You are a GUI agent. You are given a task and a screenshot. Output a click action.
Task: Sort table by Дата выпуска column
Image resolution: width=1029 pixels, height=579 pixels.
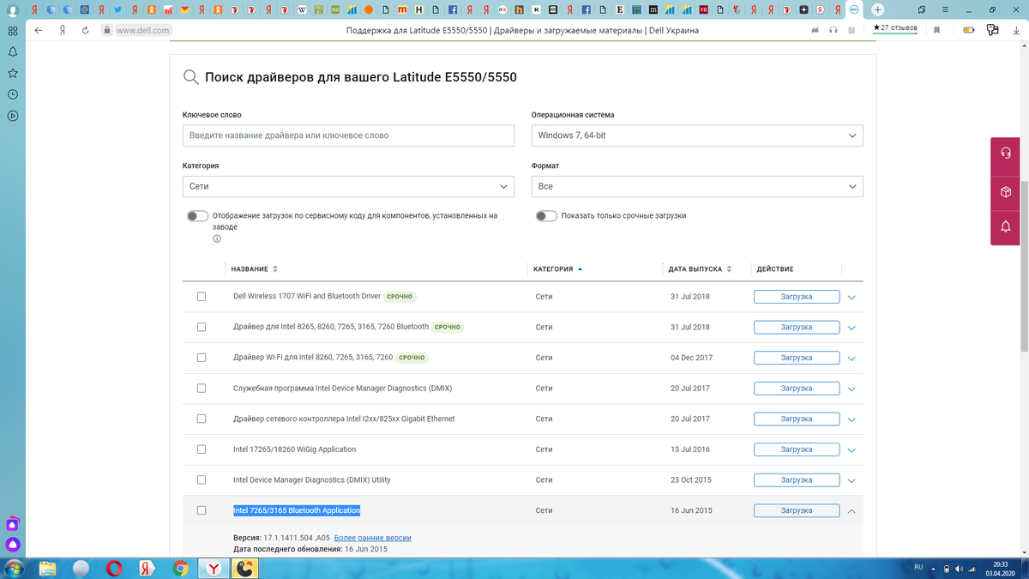click(700, 269)
